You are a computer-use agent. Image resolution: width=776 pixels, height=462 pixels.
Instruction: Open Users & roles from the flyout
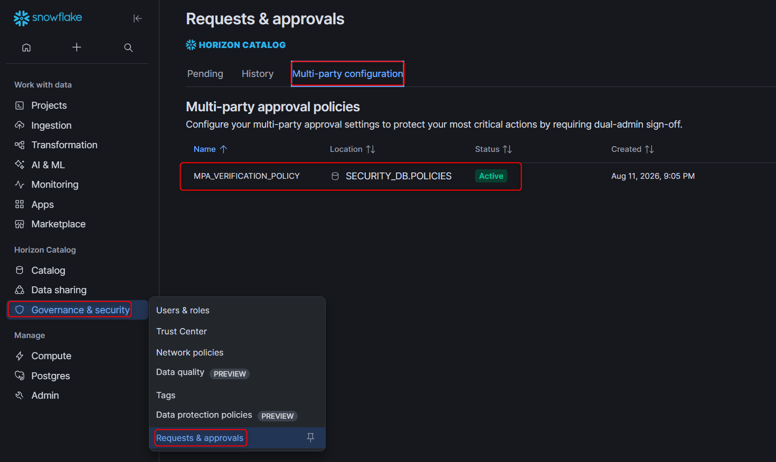point(183,311)
